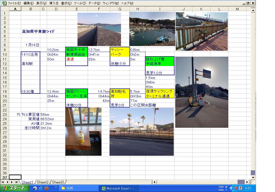Launch Internet Explorer from quick launch
275x192 pixels.
pos(40,188)
